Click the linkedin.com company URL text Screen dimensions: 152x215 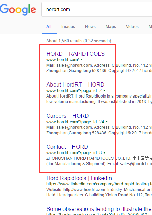(x=99, y=184)
